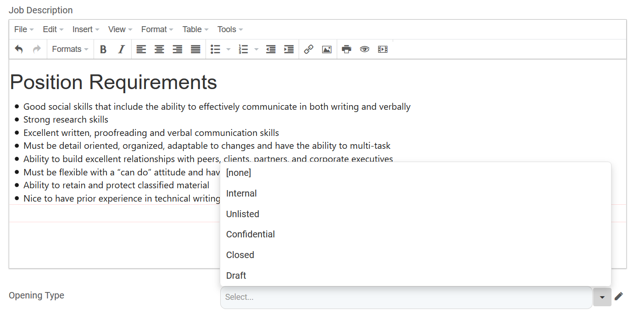
Task: Select the Confidential option
Action: tap(250, 234)
